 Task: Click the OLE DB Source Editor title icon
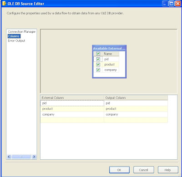point(4,4)
